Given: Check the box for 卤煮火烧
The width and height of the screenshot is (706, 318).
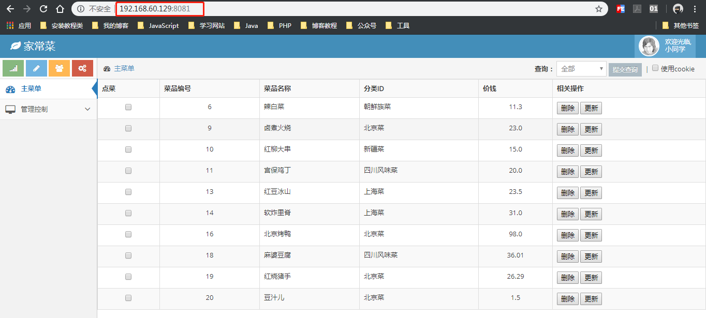Looking at the screenshot, I should [128, 128].
